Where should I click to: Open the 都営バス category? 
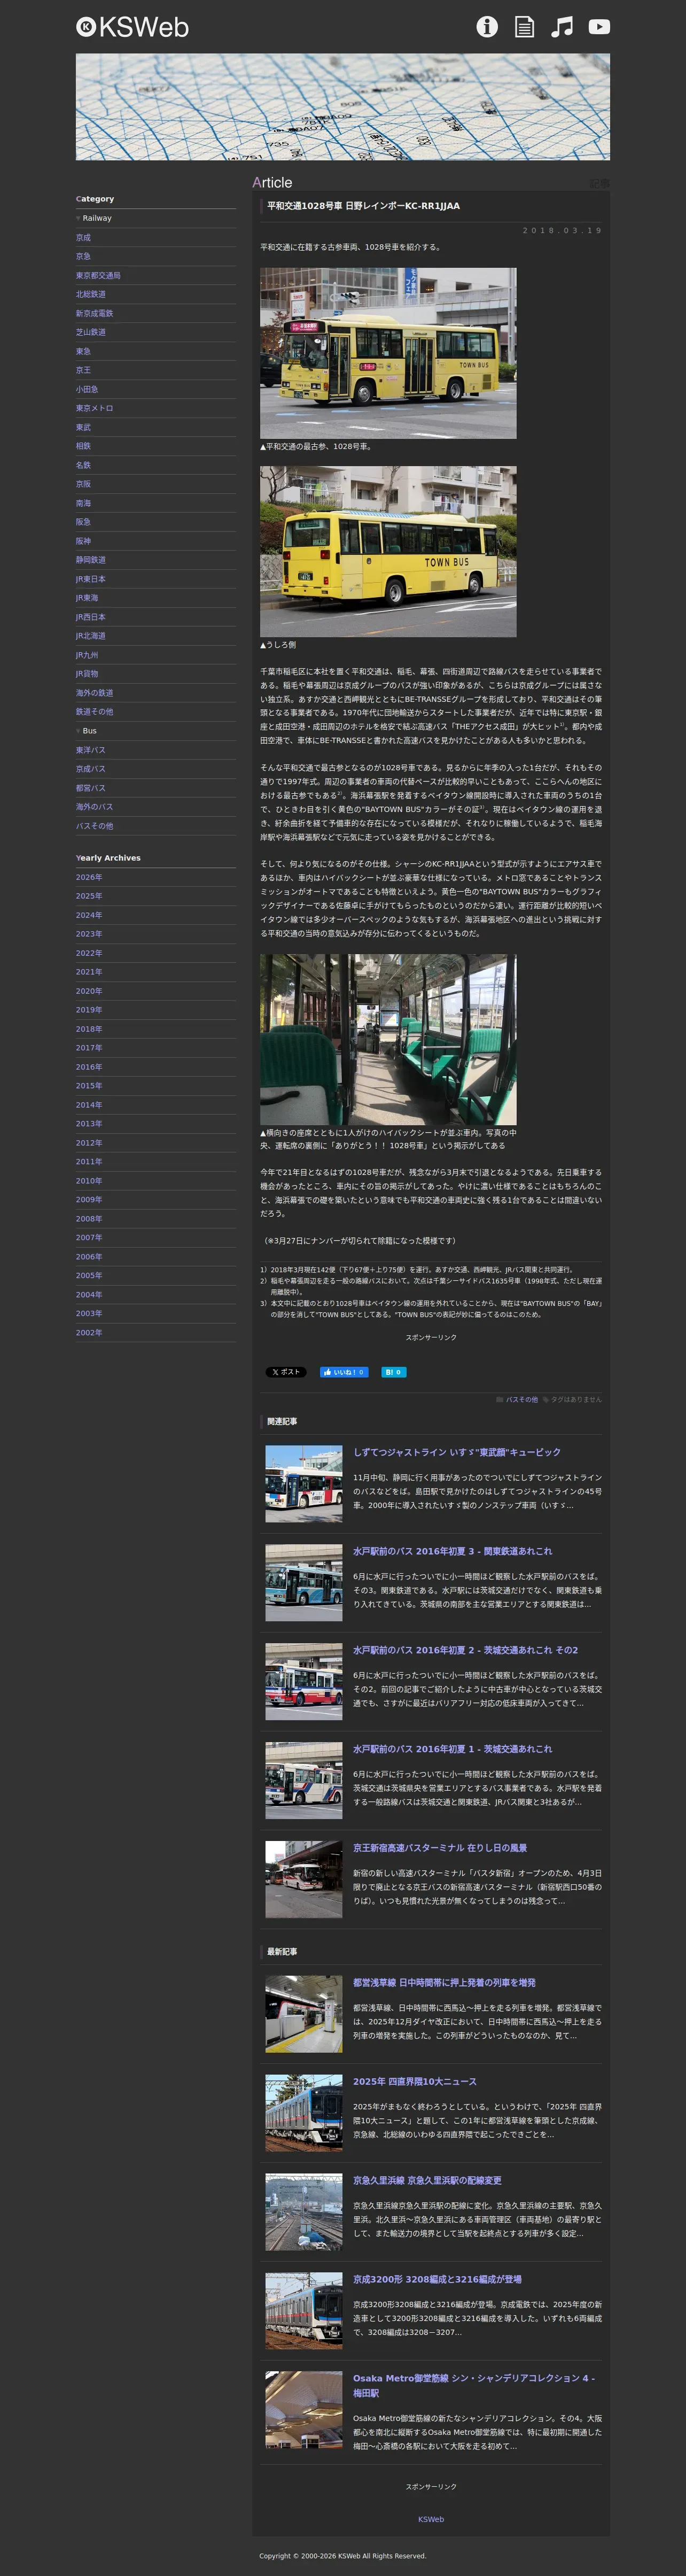[91, 788]
